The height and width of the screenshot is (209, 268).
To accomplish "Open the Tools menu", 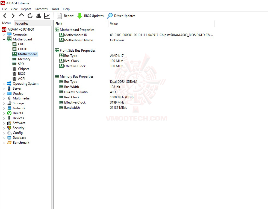I will (x=55, y=9).
